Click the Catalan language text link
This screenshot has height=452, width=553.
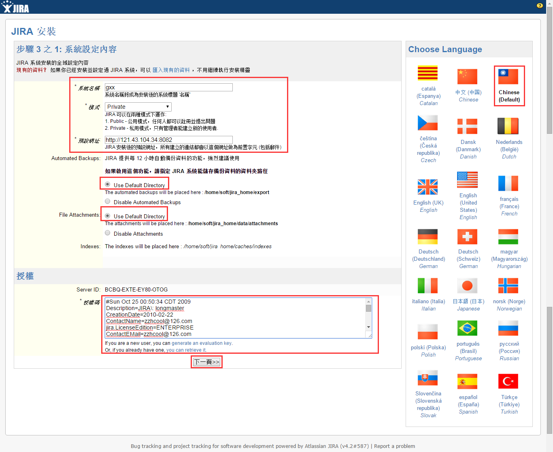pos(428,103)
